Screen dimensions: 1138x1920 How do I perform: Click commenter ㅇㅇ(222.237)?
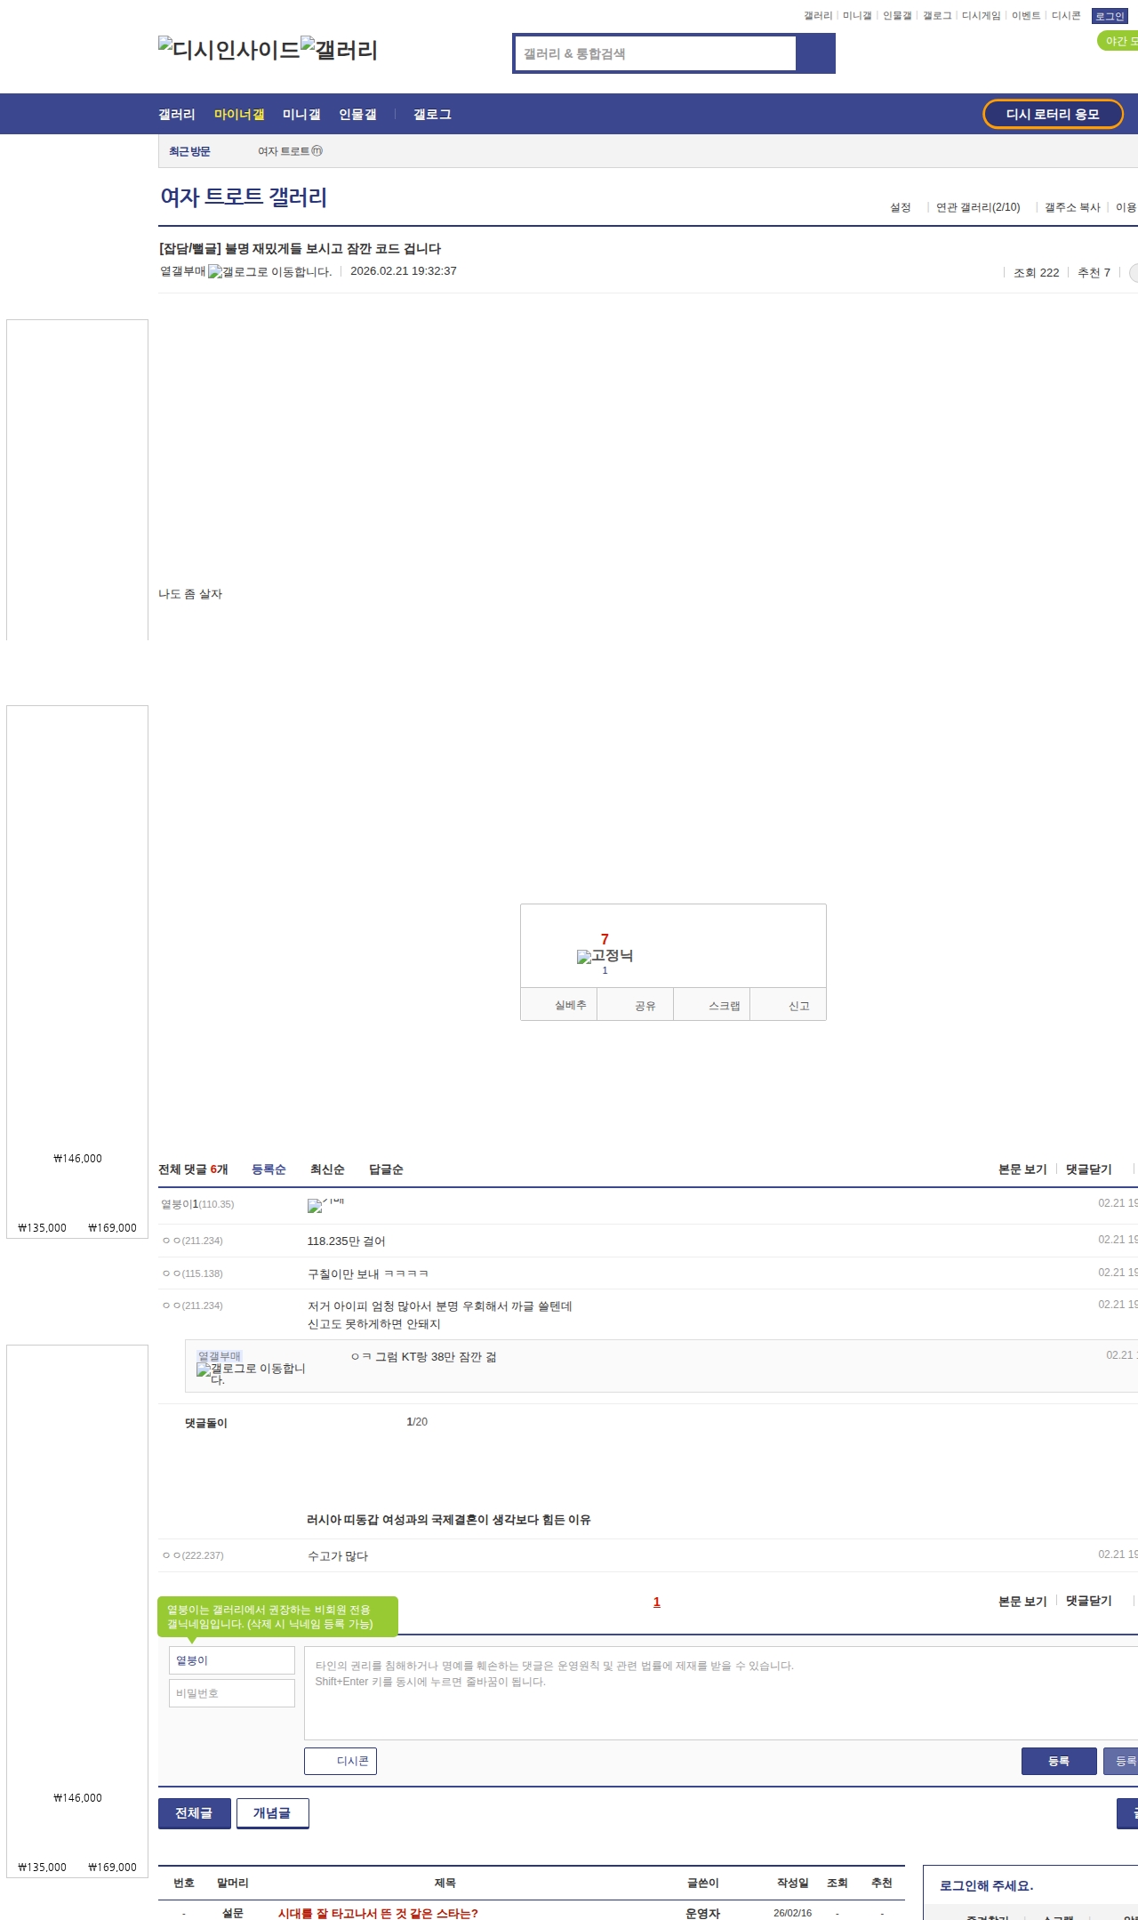(193, 1555)
